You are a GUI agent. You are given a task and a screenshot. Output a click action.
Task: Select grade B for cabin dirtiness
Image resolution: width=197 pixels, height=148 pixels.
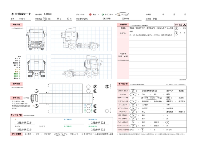142,130
